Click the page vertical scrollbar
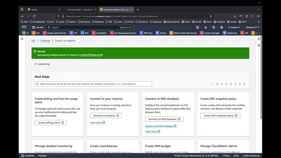 point(261,78)
